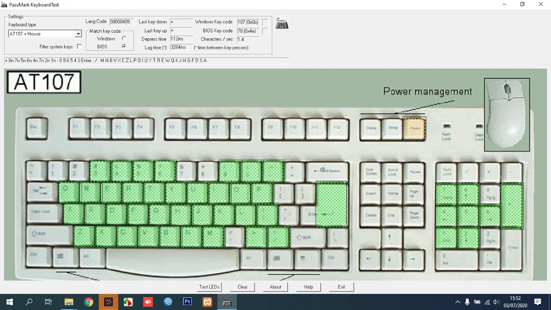
Task: Select the Windows match key code option
Action: (124, 38)
